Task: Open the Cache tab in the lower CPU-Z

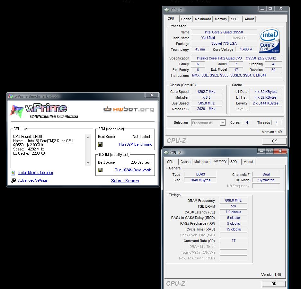Action: pyautogui.click(x=185, y=162)
